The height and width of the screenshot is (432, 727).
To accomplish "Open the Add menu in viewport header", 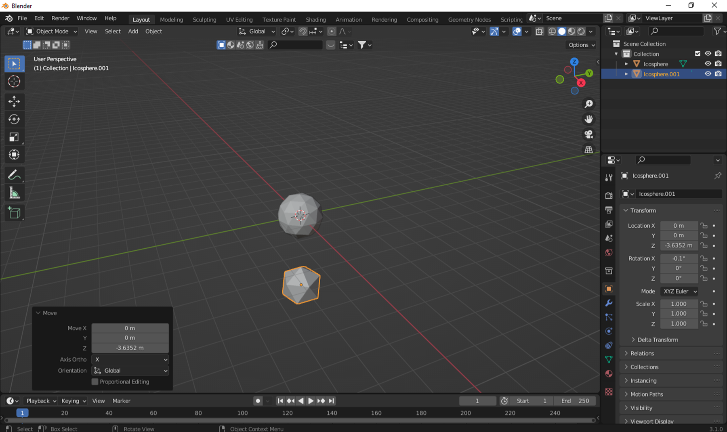I will coord(133,31).
